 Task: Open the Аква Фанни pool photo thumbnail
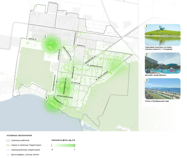coord(163,63)
